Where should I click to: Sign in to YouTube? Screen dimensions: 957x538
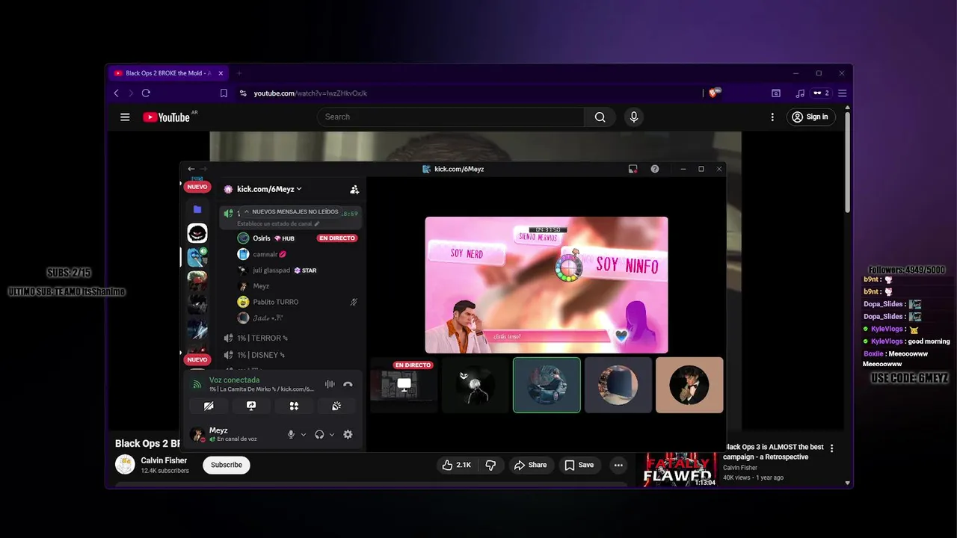point(810,117)
